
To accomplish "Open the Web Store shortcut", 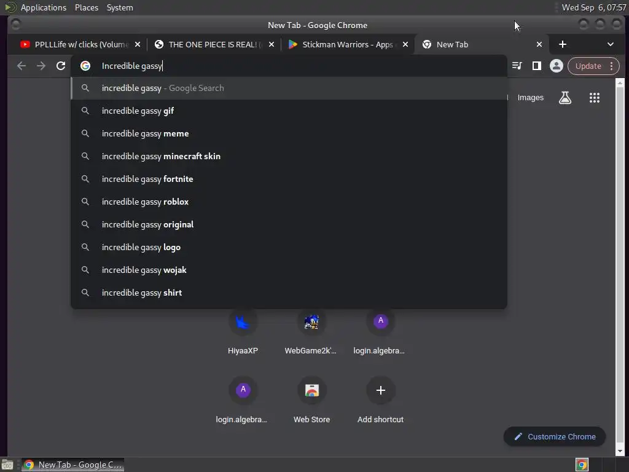I will [311, 401].
